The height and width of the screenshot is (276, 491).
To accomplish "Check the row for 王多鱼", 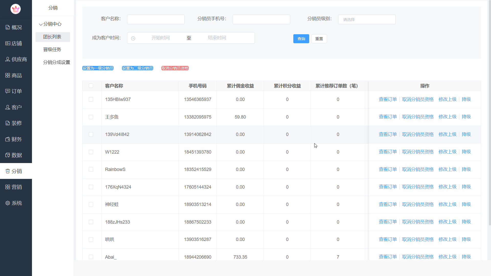I will [x=91, y=117].
